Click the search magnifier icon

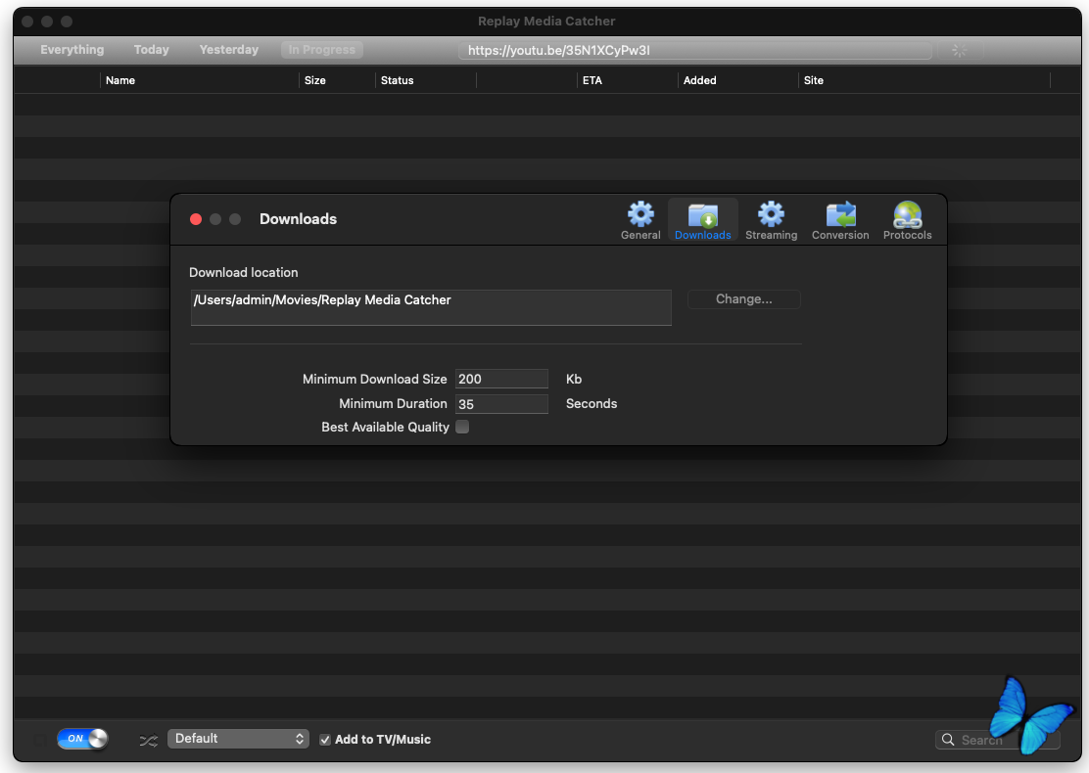948,740
